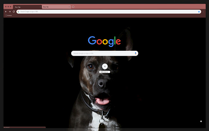209x131 pixels.
Task: Click the Google icon in the address bar
Action: point(18,12)
